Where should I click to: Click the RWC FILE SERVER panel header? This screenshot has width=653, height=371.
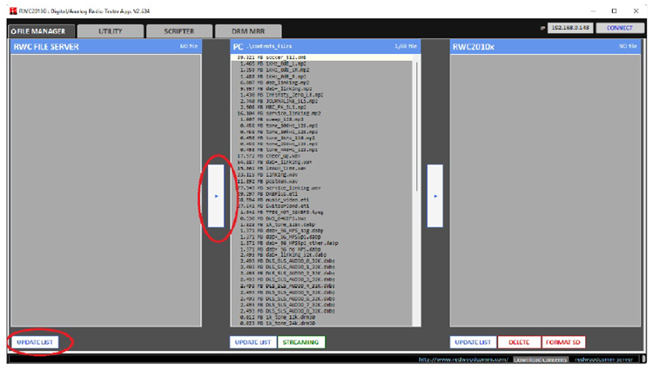105,47
